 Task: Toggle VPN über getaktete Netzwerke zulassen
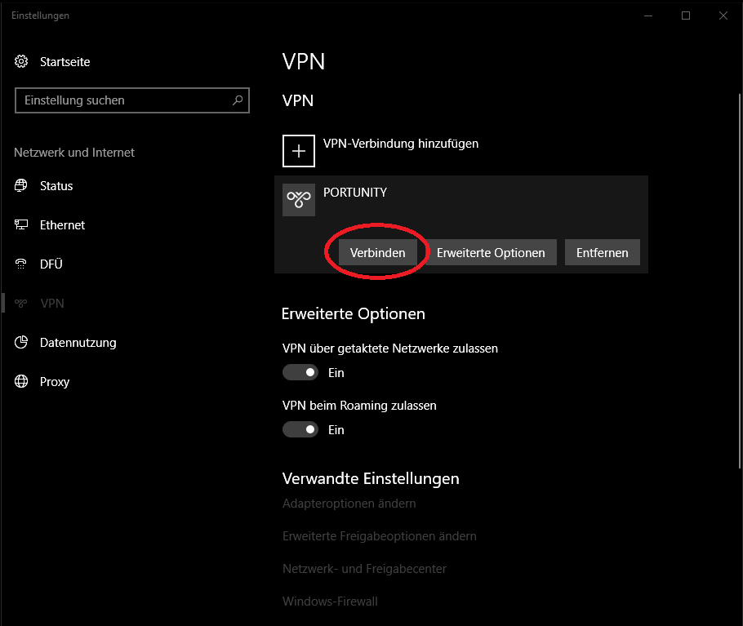(300, 372)
